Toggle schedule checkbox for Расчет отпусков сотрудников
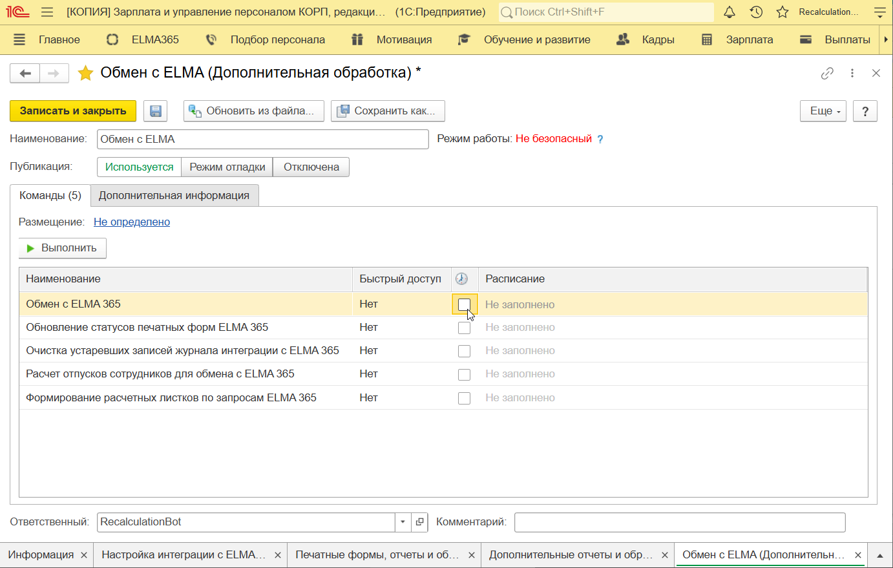The width and height of the screenshot is (893, 568). point(464,374)
